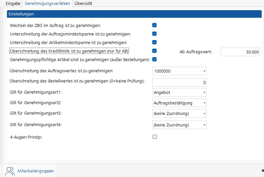
Task: Open the Übersicht tab
Action: point(83,4)
